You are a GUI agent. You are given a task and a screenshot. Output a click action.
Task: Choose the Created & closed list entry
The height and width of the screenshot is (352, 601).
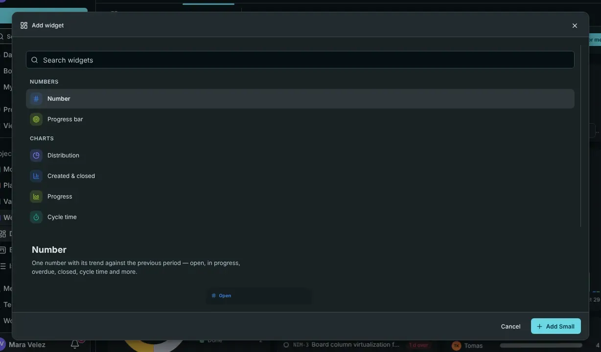pyautogui.click(x=300, y=176)
